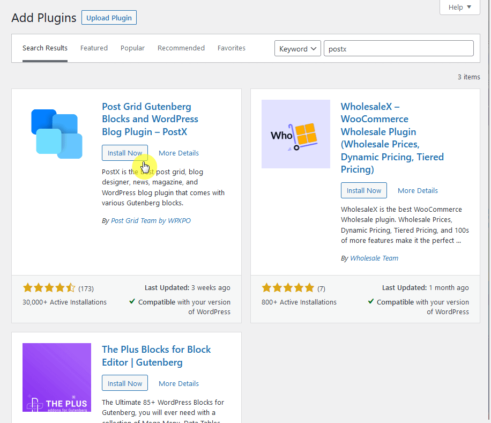Click the Add Plugins page heading
Image resolution: width=491 pixels, height=423 pixels.
[x=44, y=18]
